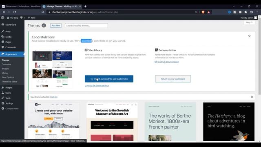Open Themes submenu item
Screen dimensions: 261x147
pyautogui.click(x=5, y=60)
